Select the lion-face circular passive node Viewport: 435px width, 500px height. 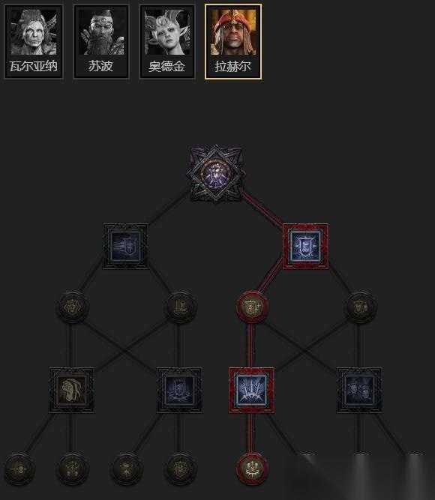coord(72,307)
